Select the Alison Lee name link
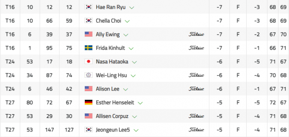 click(107, 89)
